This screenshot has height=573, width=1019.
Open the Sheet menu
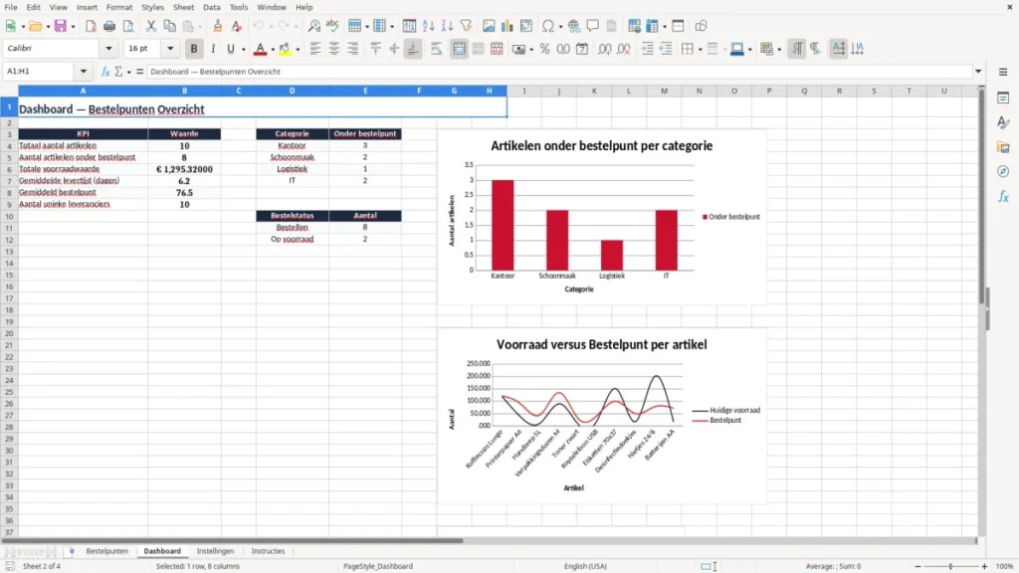pyautogui.click(x=183, y=7)
